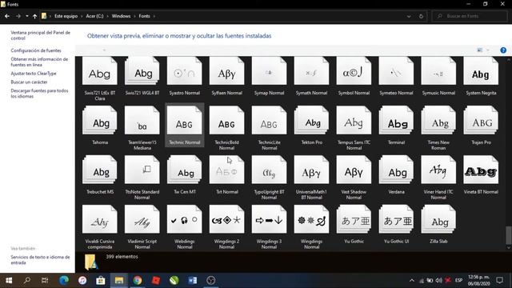The width and height of the screenshot is (512, 288).
Task: Select the Terminal font
Action: click(396, 126)
